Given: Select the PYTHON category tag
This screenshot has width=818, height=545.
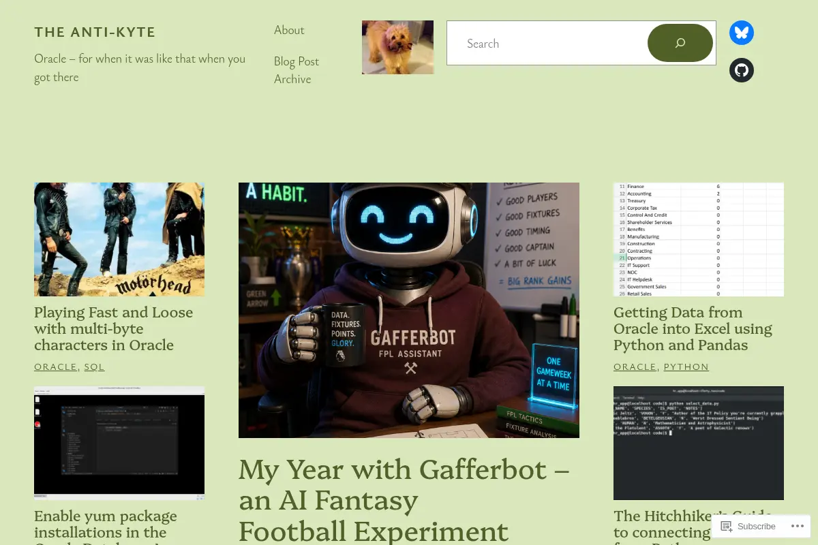Looking at the screenshot, I should pyautogui.click(x=686, y=367).
